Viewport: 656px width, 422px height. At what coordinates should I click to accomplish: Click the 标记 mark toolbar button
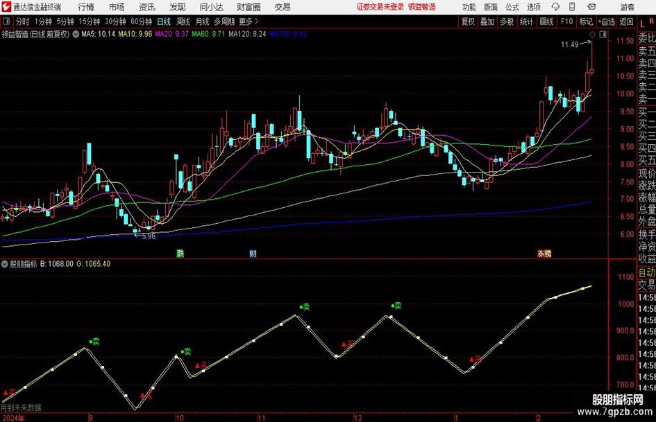[x=586, y=21]
